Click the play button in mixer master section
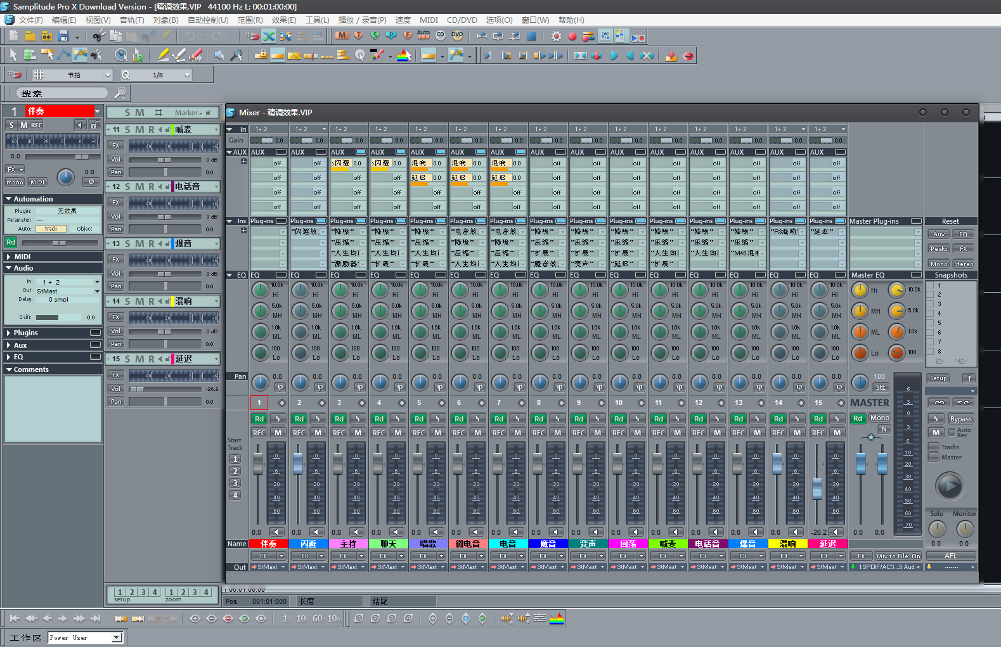Viewport: 1001px width, 647px height. 949,486
